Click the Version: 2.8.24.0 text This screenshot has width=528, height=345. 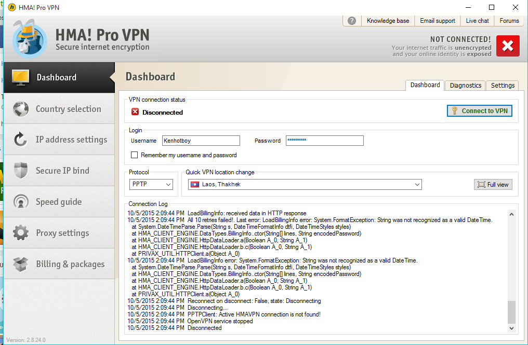[x=26, y=340]
